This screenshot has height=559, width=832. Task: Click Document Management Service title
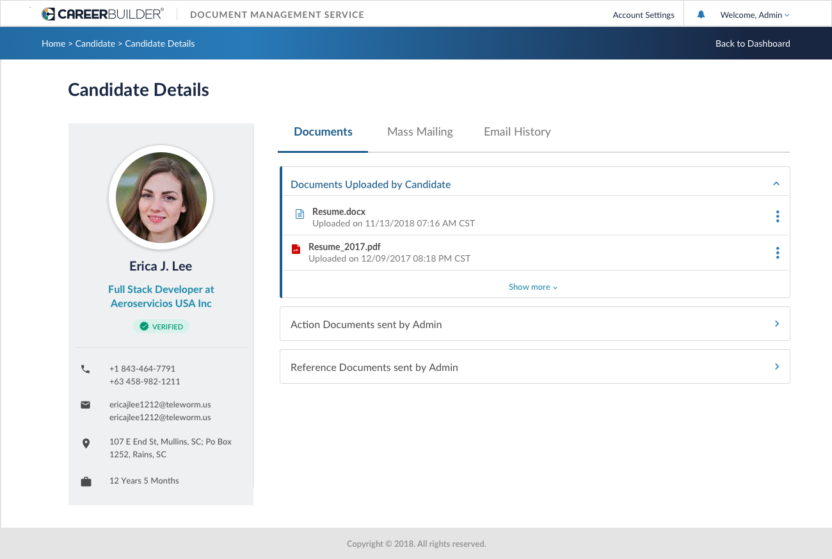point(277,15)
